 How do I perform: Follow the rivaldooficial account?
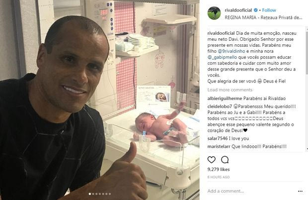pyautogui.click(x=269, y=10)
